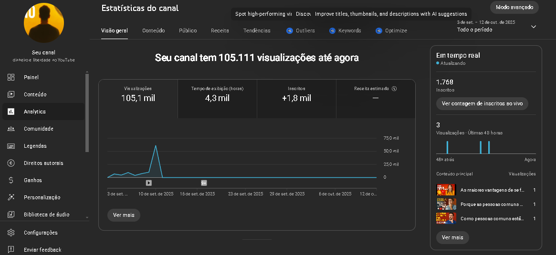Click the Outliers tab extension icon
The width and height of the screenshot is (556, 255).
coord(289,31)
